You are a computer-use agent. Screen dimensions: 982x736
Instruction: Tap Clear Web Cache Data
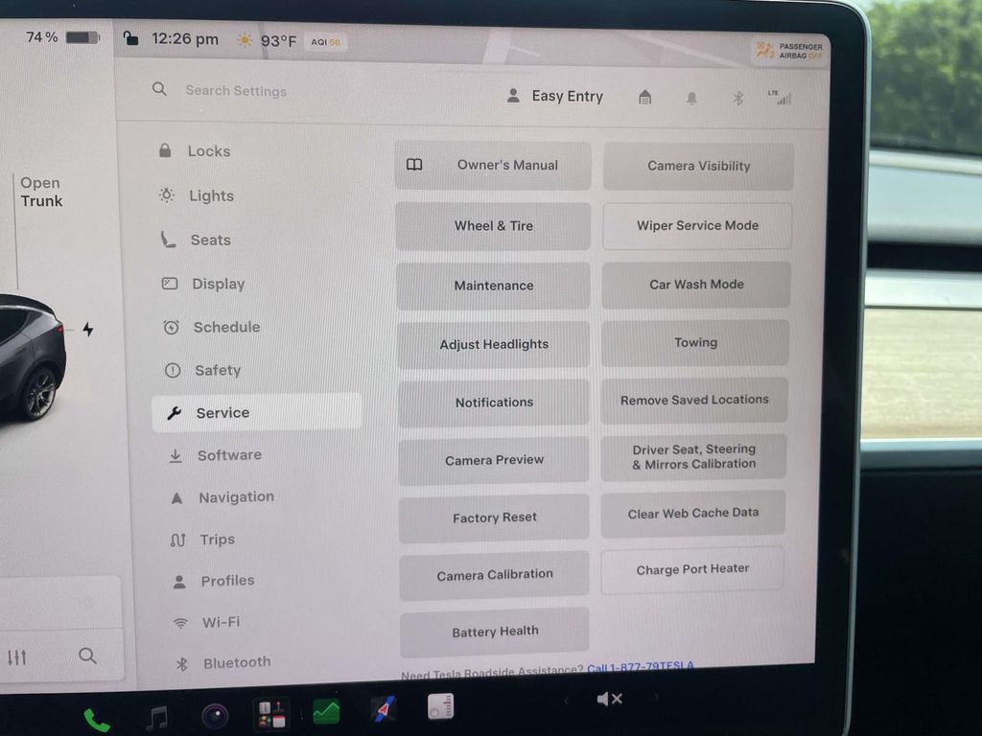click(x=692, y=514)
